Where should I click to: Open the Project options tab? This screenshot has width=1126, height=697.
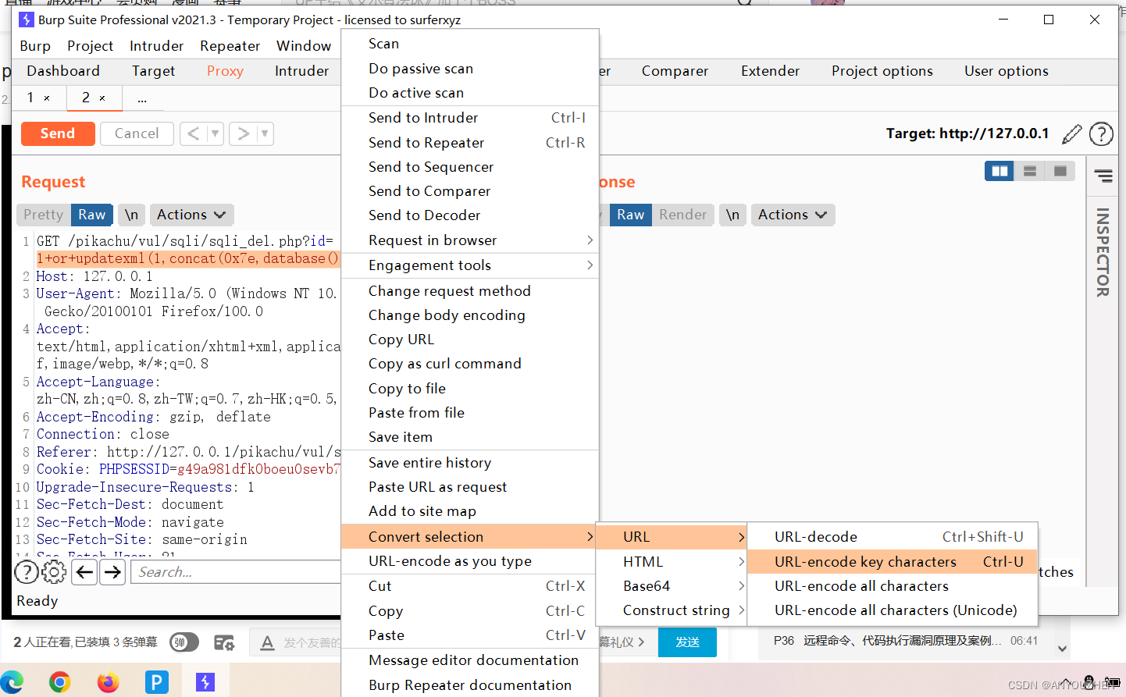click(x=882, y=71)
